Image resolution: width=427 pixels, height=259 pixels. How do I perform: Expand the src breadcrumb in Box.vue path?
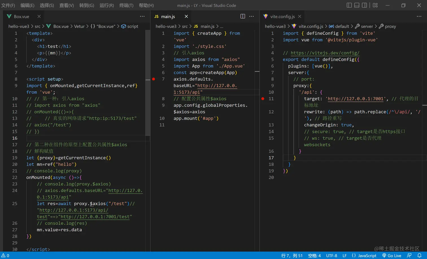[x=38, y=26]
